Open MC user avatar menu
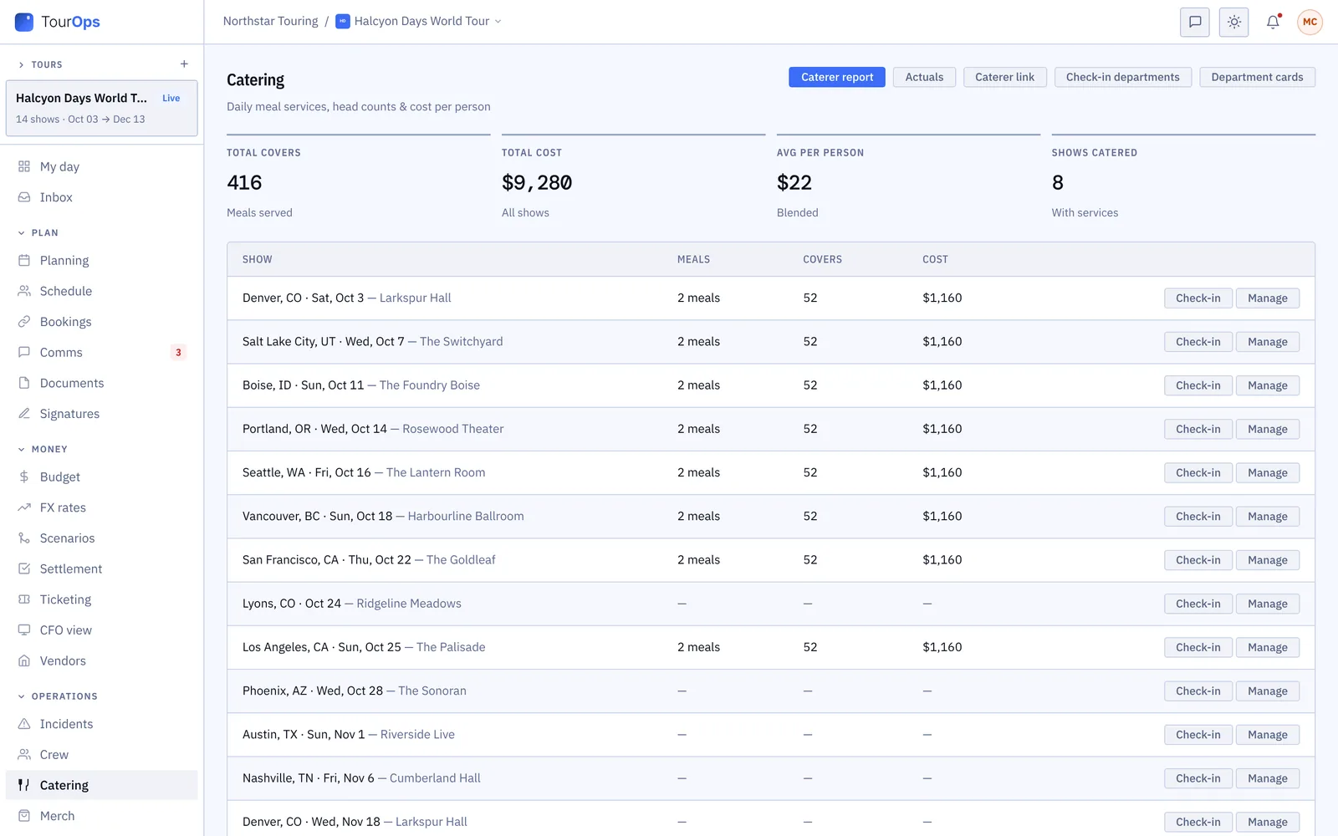The width and height of the screenshot is (1338, 836). point(1310,23)
